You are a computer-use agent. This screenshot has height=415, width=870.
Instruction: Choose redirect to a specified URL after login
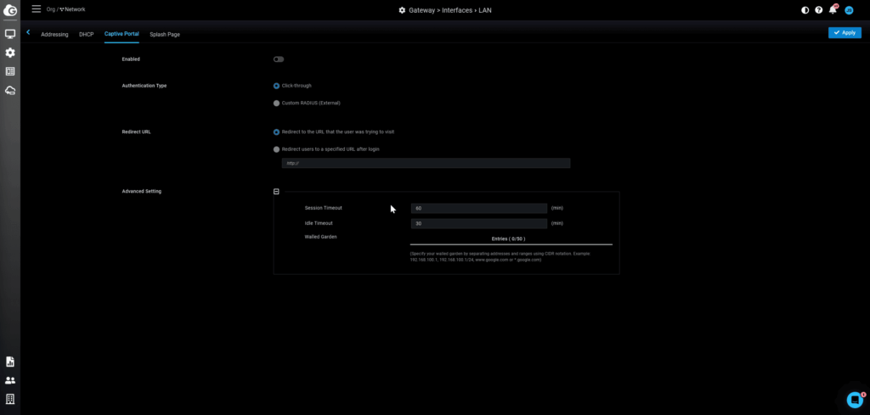tap(276, 149)
